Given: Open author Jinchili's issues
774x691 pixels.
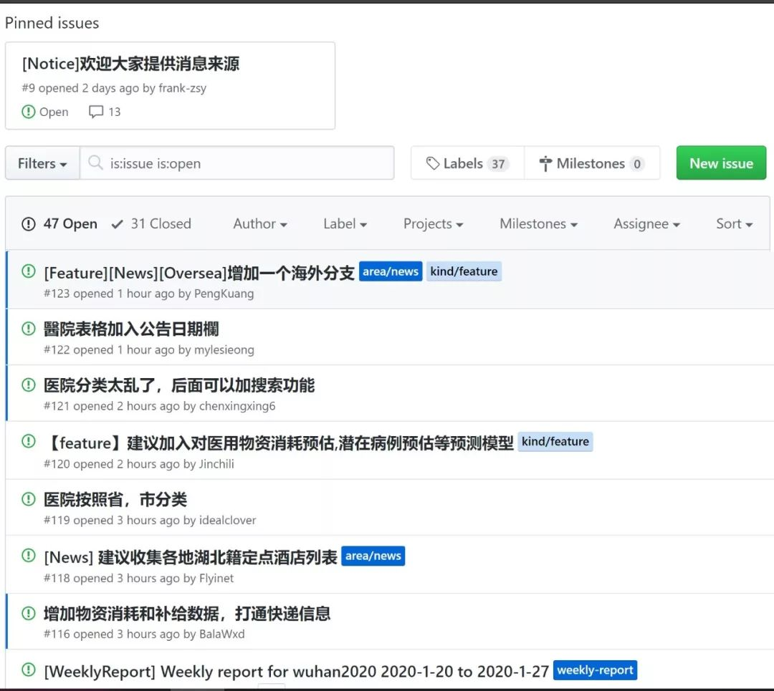Looking at the screenshot, I should click(x=216, y=463).
